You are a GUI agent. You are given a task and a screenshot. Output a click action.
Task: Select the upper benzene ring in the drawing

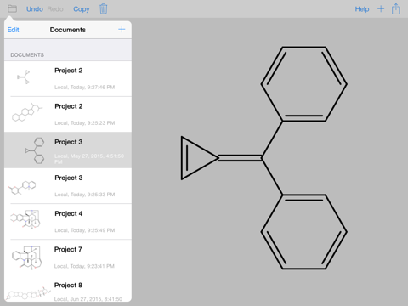pyautogui.click(x=304, y=84)
